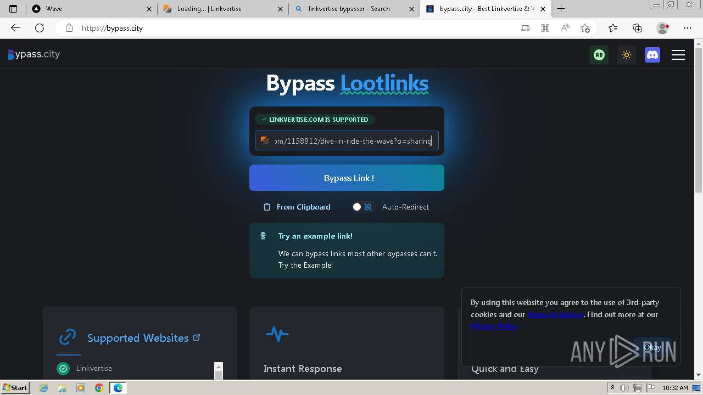The height and width of the screenshot is (395, 703).
Task: Open the Action Center flag icon
Action: [650, 388]
